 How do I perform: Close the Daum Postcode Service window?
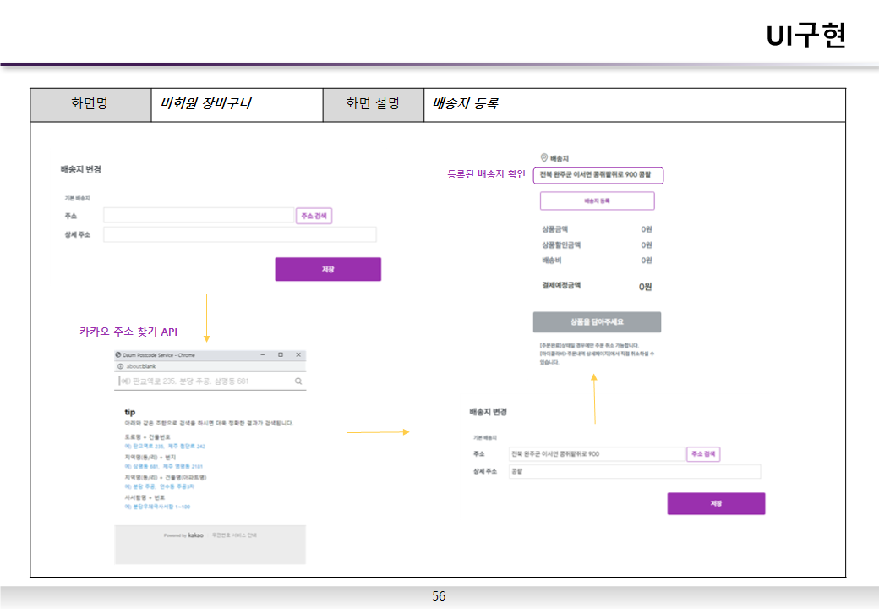(x=298, y=355)
